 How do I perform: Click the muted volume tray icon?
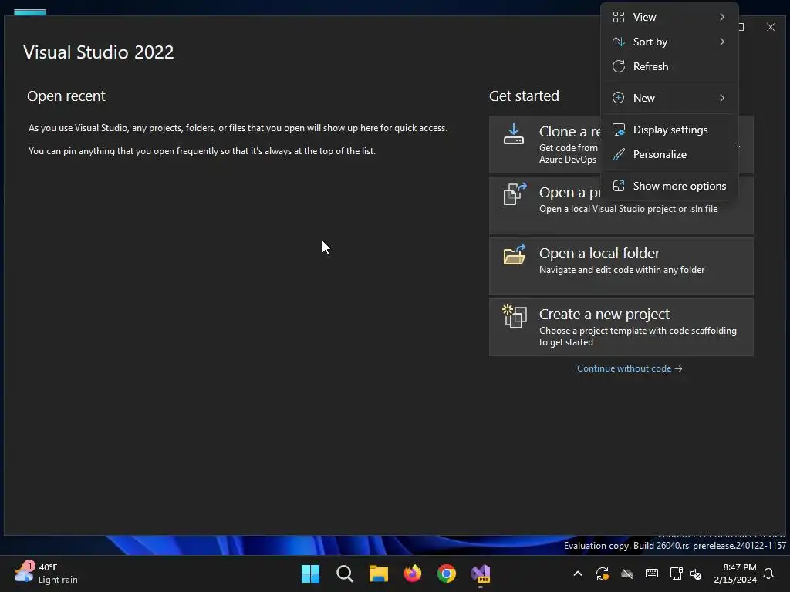[696, 573]
